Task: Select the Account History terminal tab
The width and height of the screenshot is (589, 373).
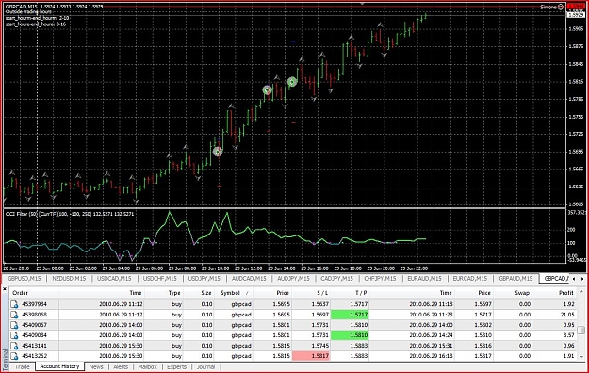Action: [59, 366]
